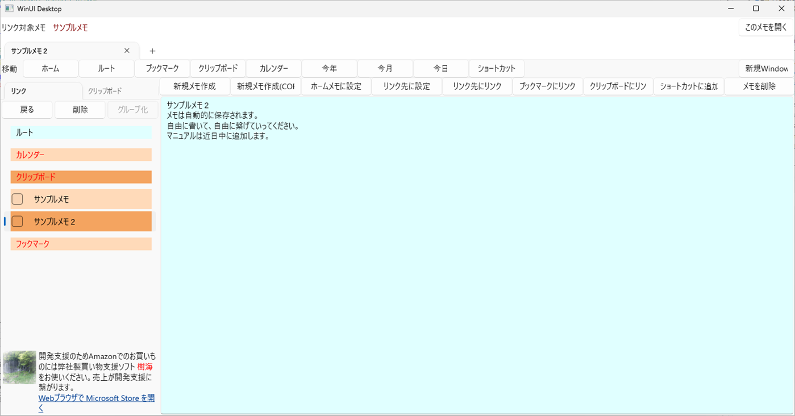This screenshot has height=416, width=795.
Task: Click the WinUI Desktop app icon in the title bar
Action: coord(8,9)
